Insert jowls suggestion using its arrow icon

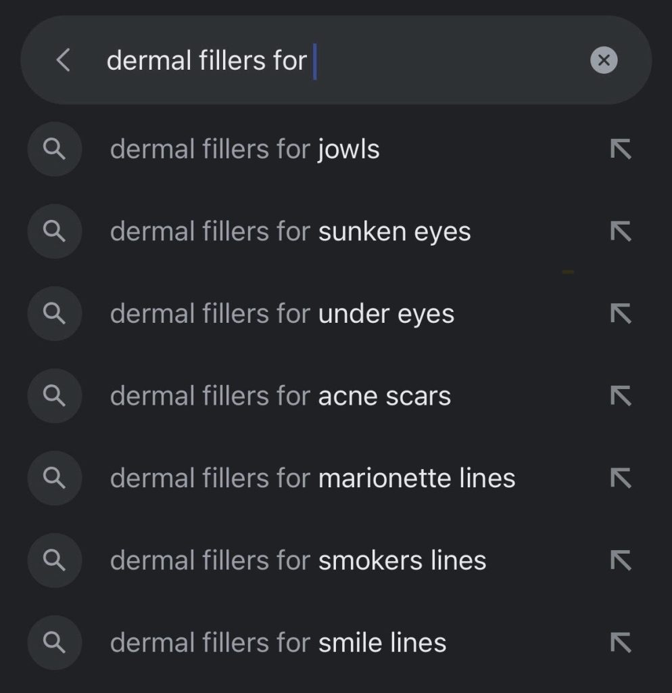point(620,149)
